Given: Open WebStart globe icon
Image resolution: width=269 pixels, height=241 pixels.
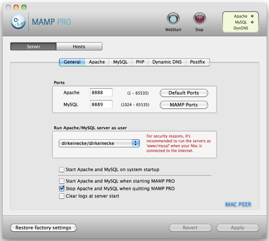Looking at the screenshot, I should tap(173, 19).
